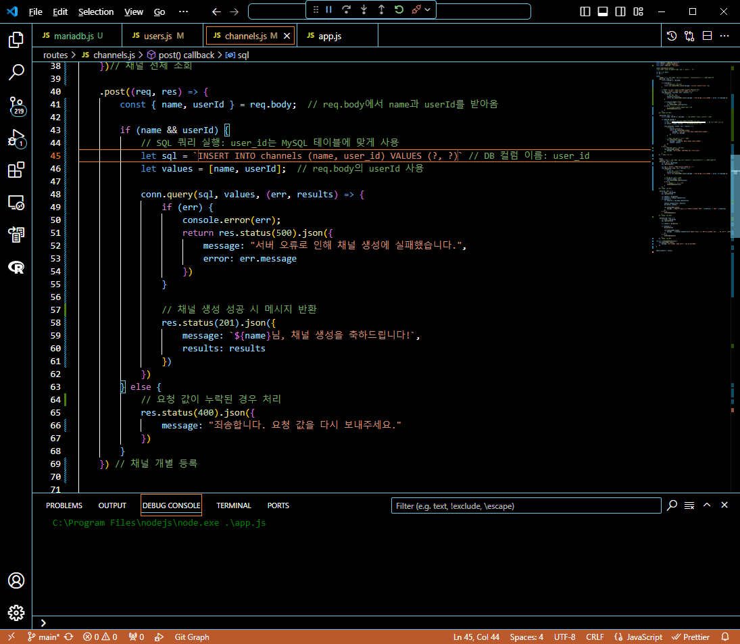The width and height of the screenshot is (740, 644).
Task: Grab the debug toolbar drag handle
Action: [316, 9]
